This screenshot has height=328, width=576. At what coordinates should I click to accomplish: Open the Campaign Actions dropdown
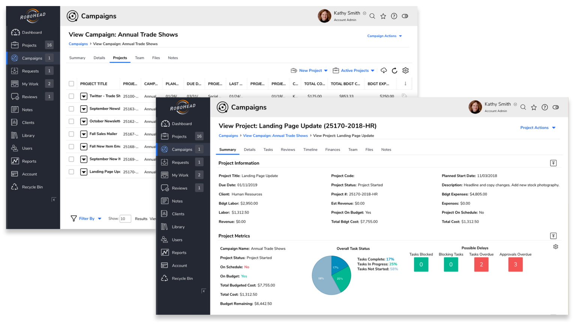tap(384, 36)
